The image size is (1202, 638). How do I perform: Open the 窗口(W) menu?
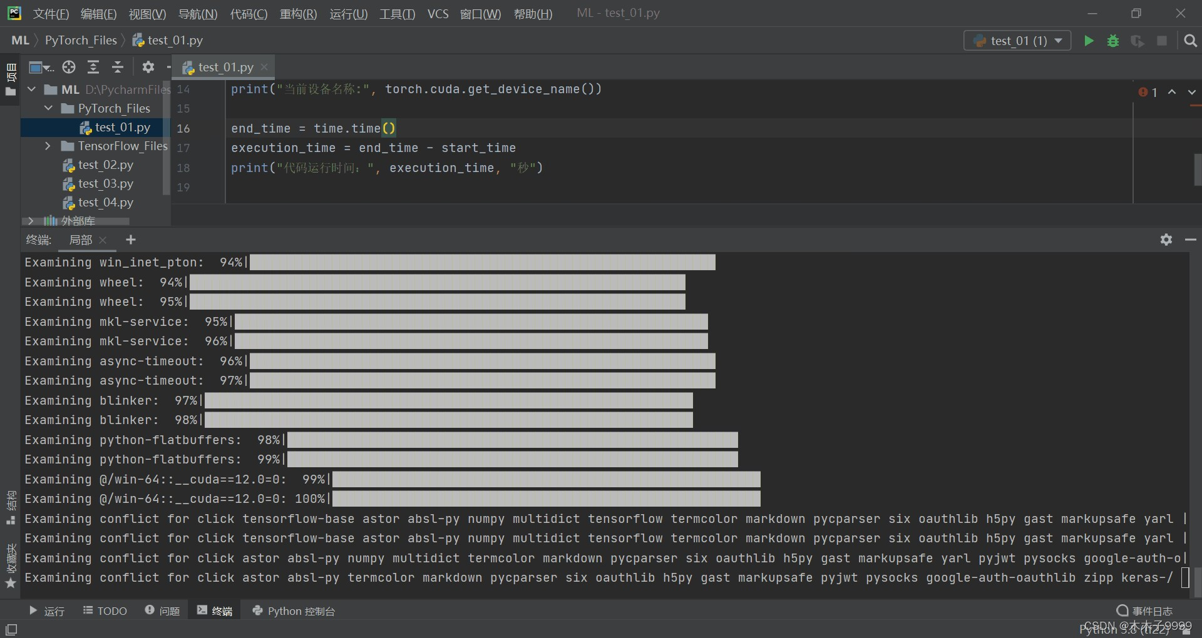tap(480, 14)
